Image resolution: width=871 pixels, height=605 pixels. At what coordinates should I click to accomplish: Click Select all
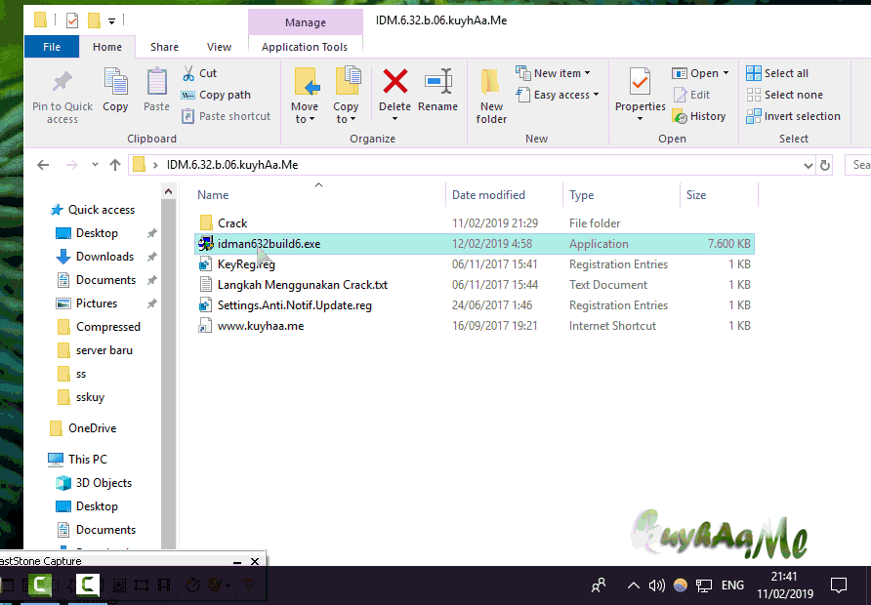click(777, 73)
